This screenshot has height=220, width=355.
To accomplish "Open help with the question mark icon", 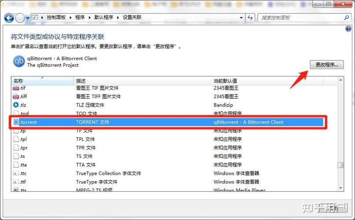I will pyautogui.click(x=348, y=29).
